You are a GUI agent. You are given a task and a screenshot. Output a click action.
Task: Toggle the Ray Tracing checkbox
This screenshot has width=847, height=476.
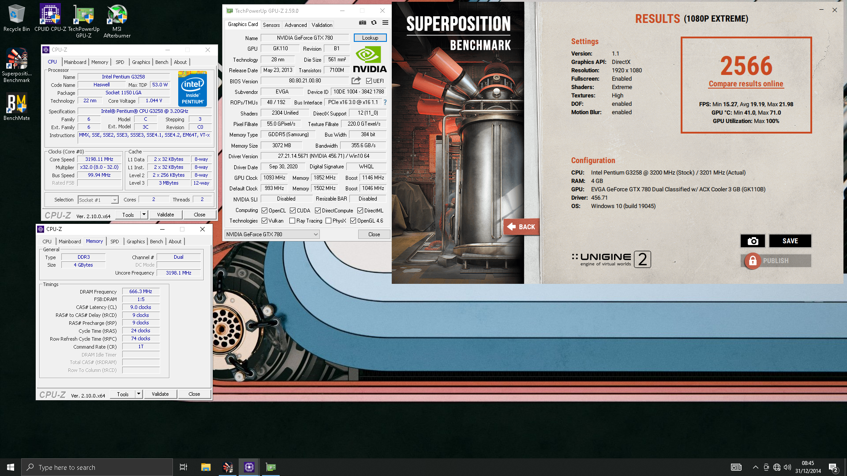(292, 221)
